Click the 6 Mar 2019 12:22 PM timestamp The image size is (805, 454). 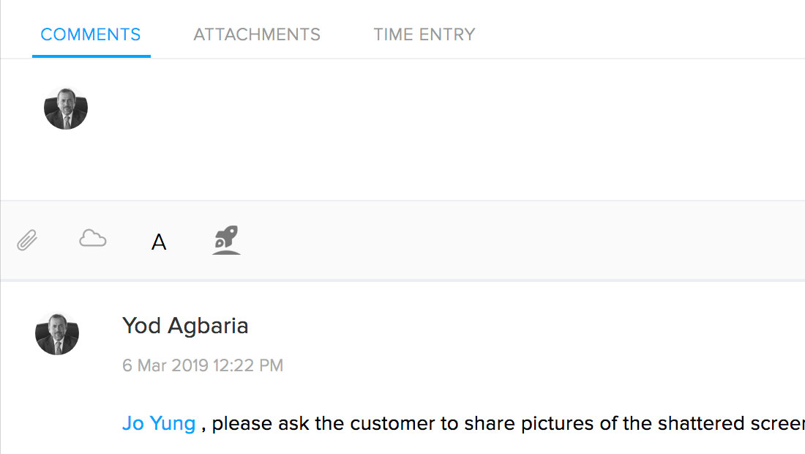[203, 365]
